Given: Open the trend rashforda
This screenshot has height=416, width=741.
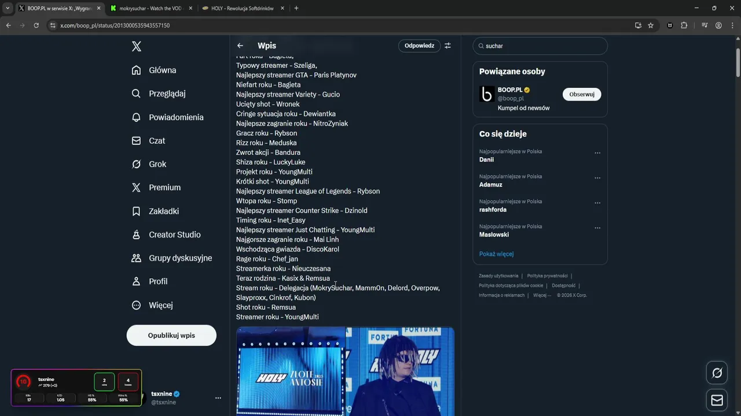Looking at the screenshot, I should click(x=493, y=210).
